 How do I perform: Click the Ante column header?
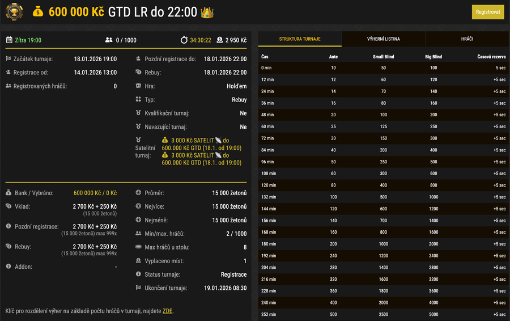click(333, 57)
